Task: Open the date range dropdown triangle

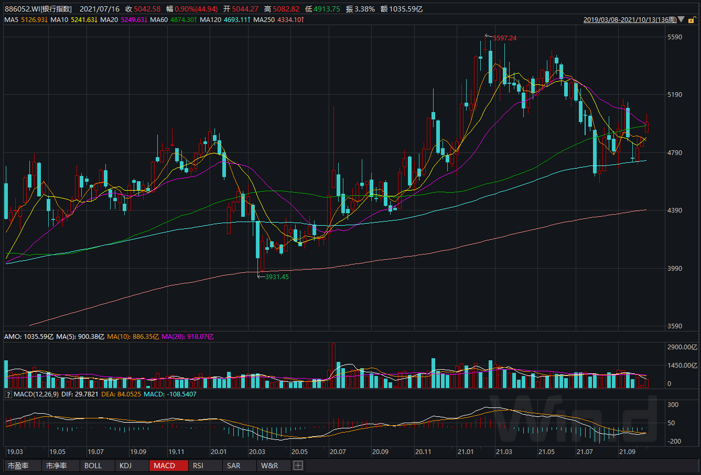Action: point(681,19)
